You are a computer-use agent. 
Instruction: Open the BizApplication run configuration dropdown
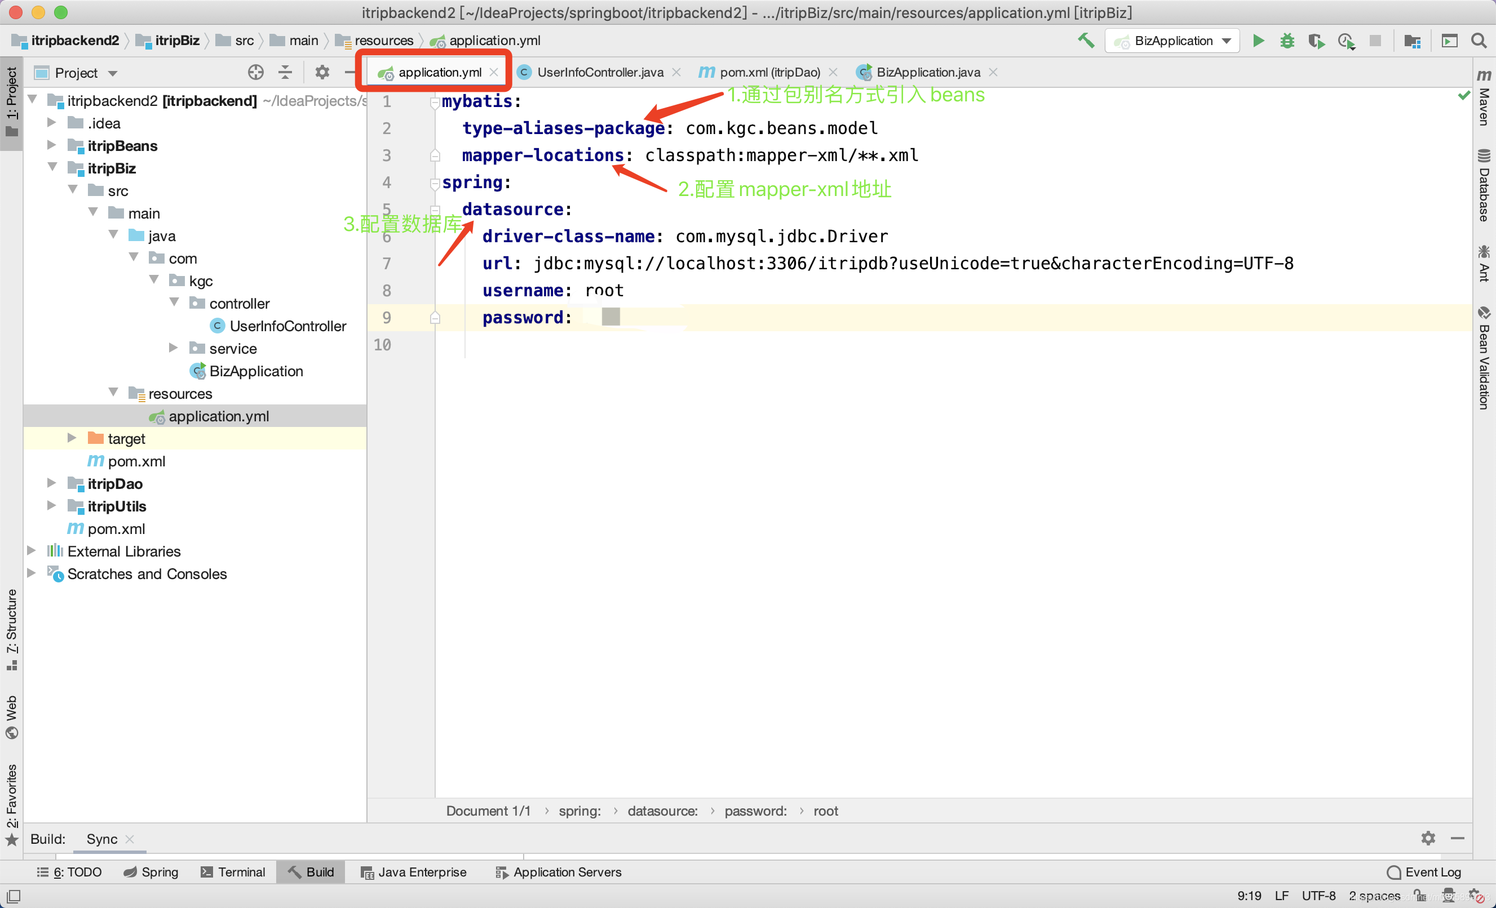click(x=1172, y=41)
